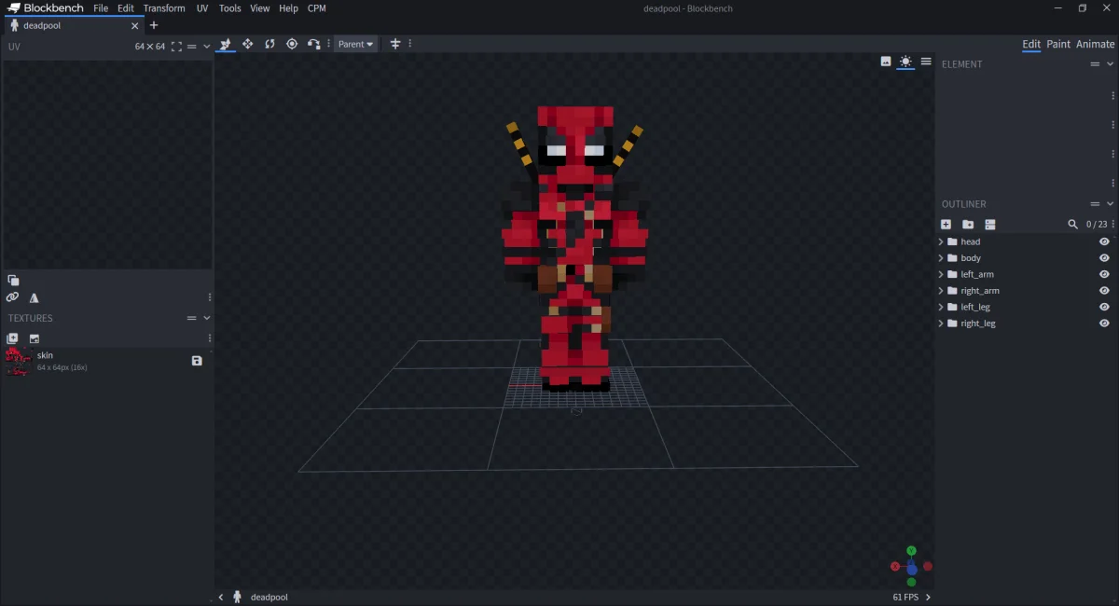The height and width of the screenshot is (606, 1119).
Task: Toggle viewport shading sun icon
Action: [905, 62]
